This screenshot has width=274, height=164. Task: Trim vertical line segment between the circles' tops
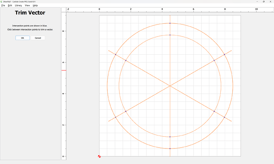tap(170, 29)
